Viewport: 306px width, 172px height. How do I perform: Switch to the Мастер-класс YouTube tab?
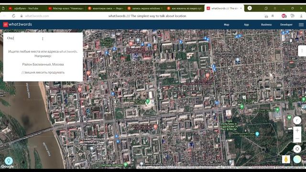pyautogui.click(x=66, y=9)
